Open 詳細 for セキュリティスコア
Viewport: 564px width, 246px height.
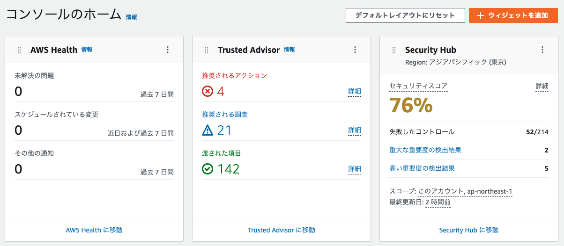click(542, 86)
